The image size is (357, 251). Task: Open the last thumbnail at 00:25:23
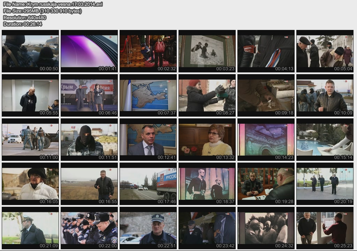325,228
